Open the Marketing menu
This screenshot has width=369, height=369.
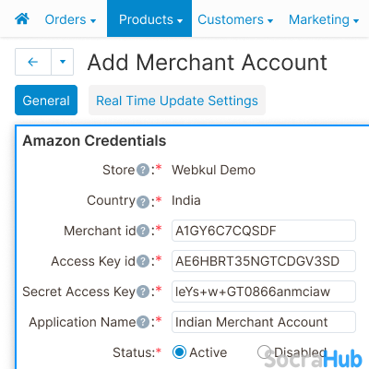click(x=324, y=19)
